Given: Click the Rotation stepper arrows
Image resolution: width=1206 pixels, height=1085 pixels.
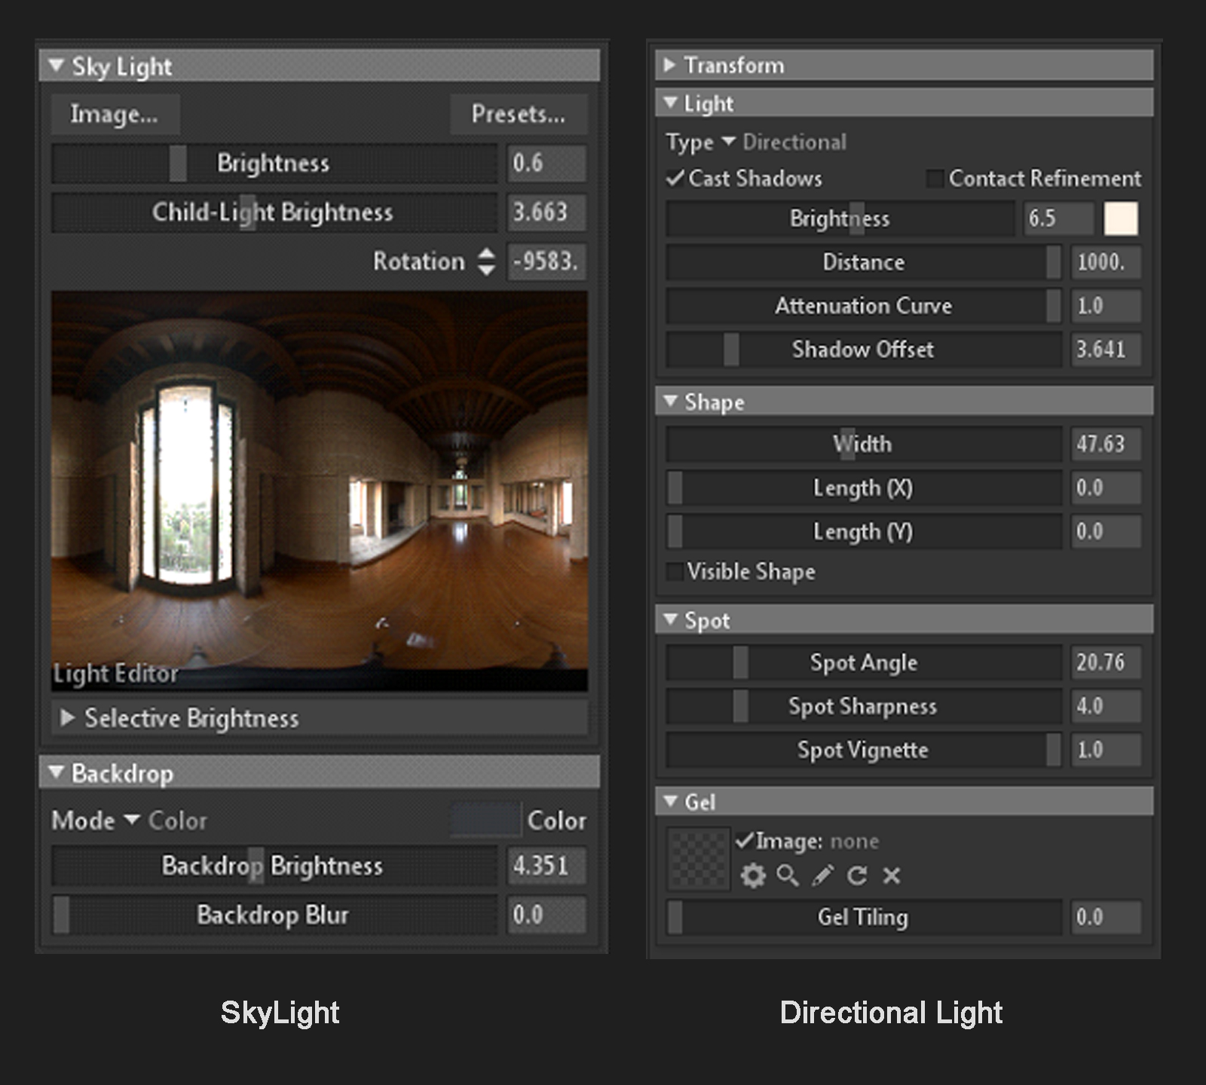Looking at the screenshot, I should [x=487, y=261].
